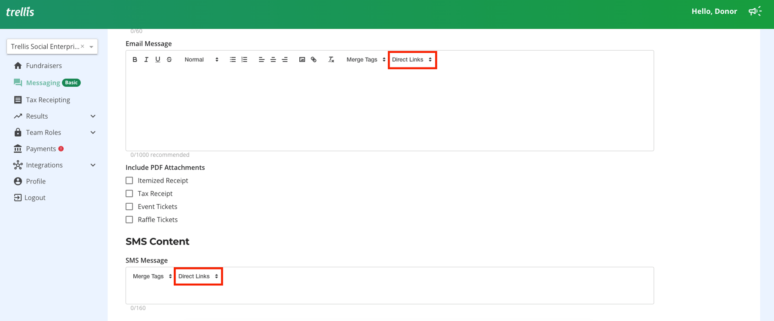Open Direct Links dropdown in SMS editor
The image size is (774, 321).
click(198, 276)
